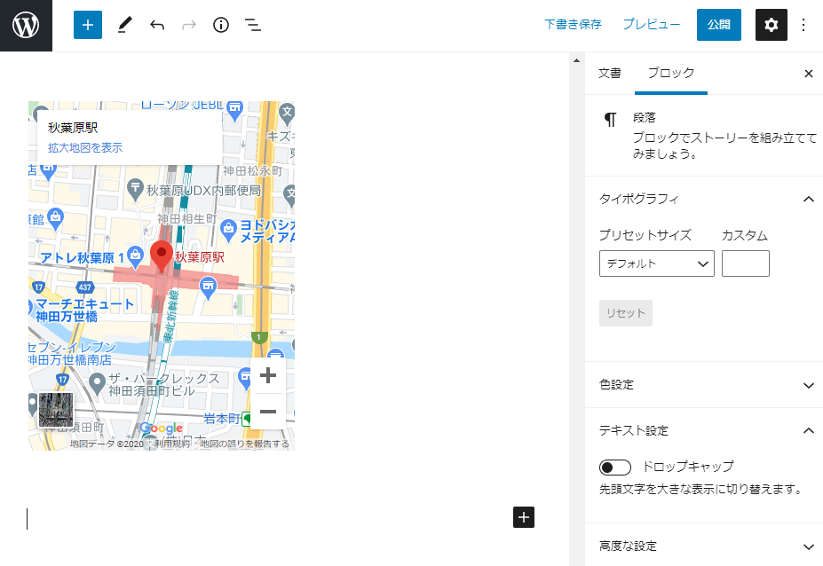Click the カスタム font size field
The width and height of the screenshot is (823, 566).
746,263
